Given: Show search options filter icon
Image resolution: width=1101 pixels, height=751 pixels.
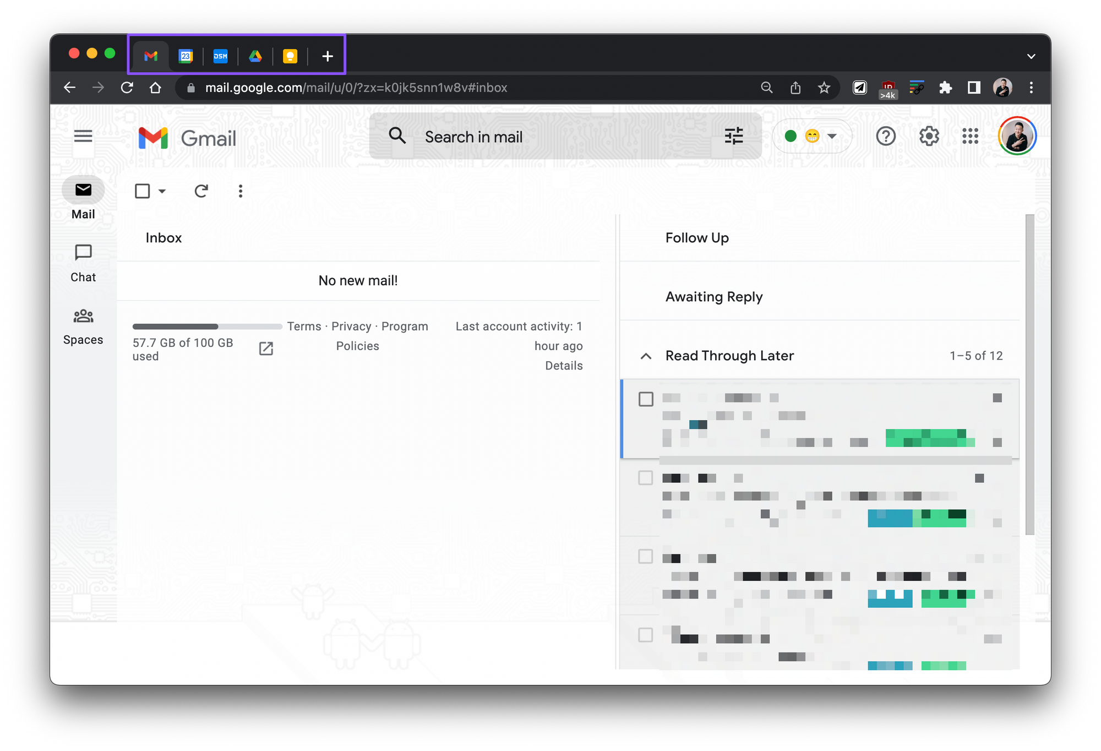Looking at the screenshot, I should [x=734, y=136].
